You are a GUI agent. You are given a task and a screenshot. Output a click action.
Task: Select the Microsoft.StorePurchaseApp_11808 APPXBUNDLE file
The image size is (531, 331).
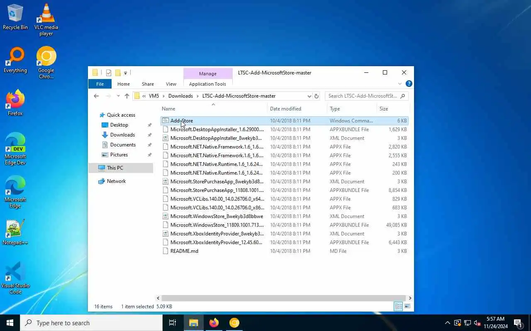pos(285,190)
